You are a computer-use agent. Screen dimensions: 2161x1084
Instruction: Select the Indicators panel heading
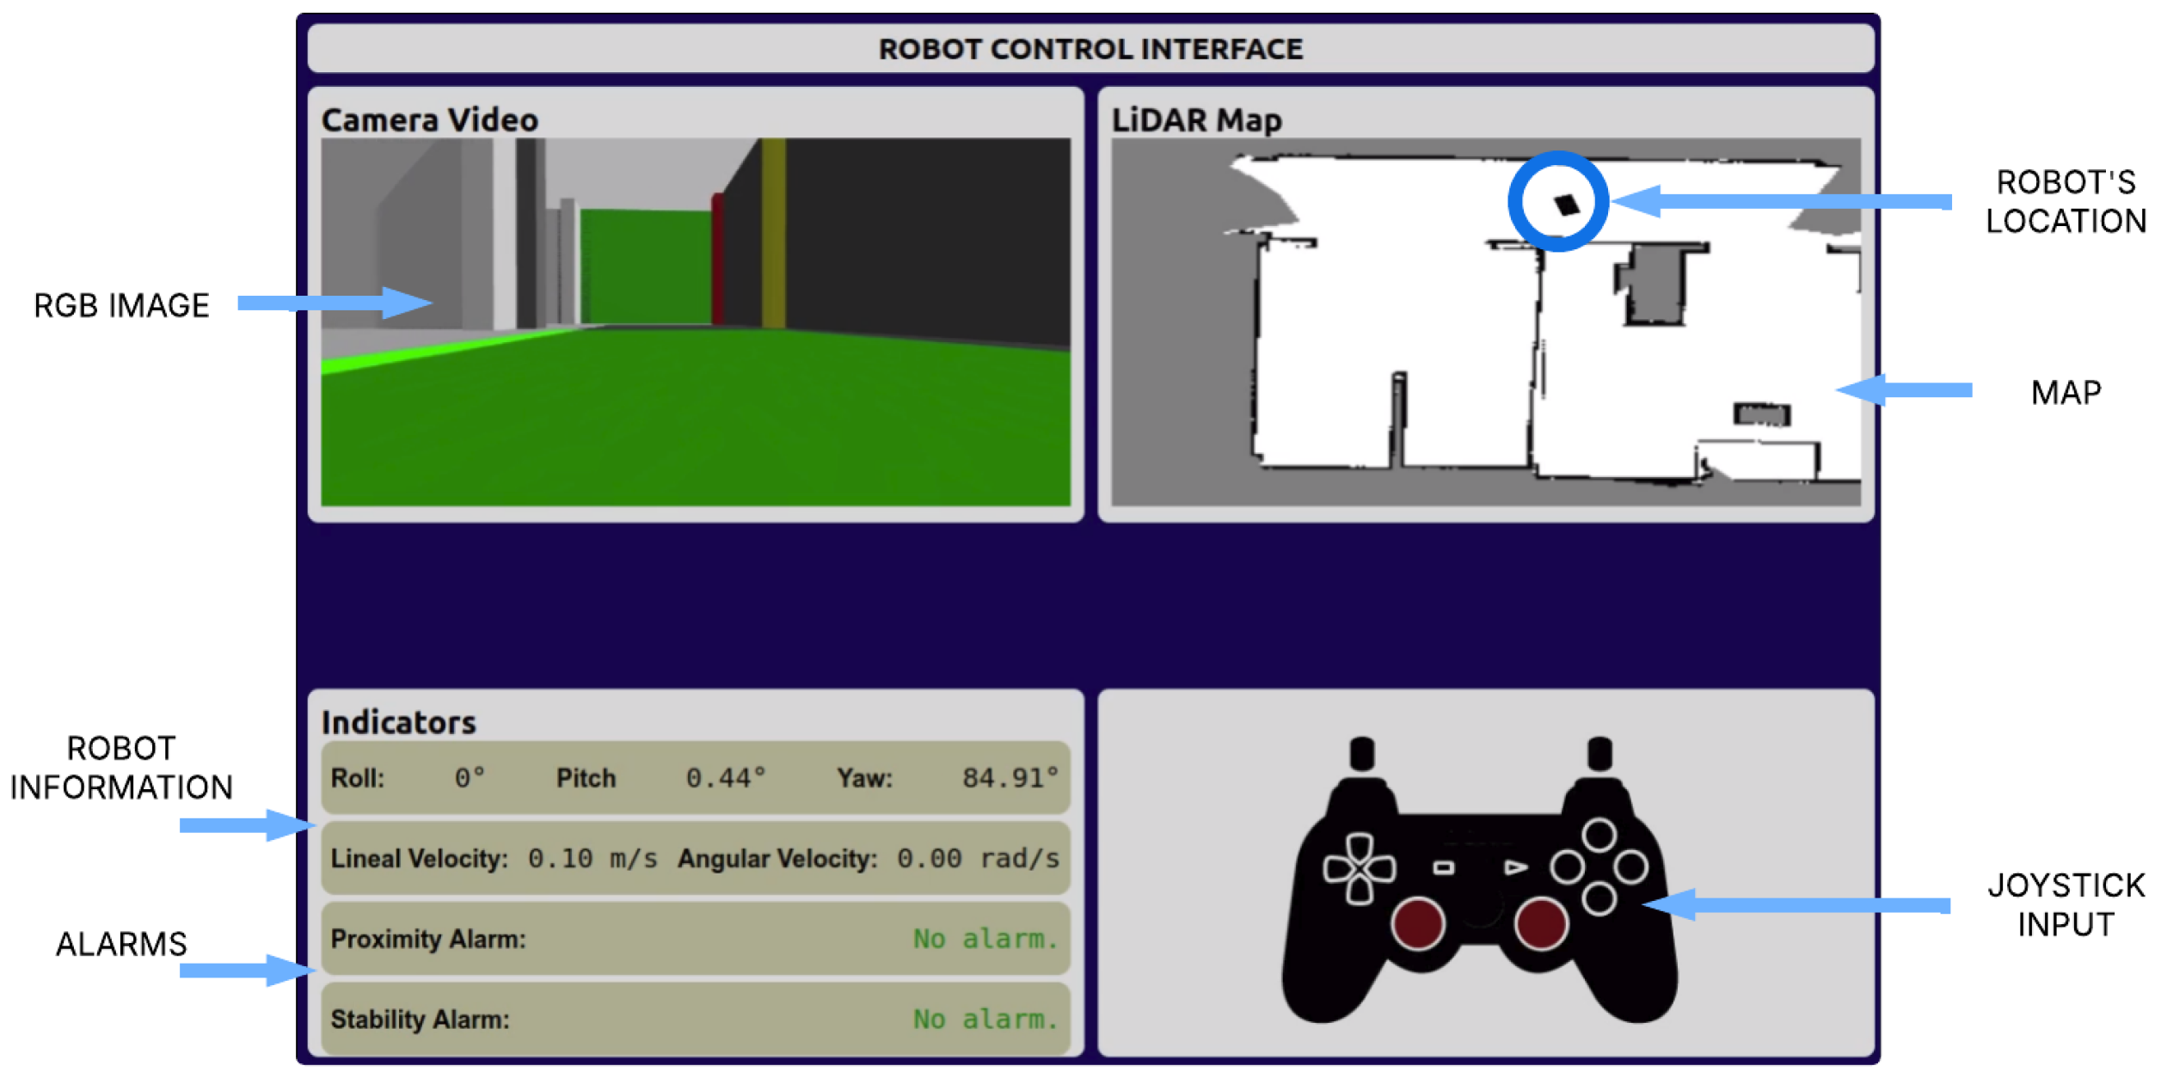(x=398, y=723)
